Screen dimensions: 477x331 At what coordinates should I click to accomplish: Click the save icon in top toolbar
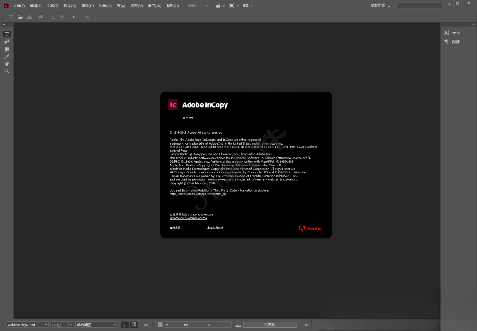29,17
